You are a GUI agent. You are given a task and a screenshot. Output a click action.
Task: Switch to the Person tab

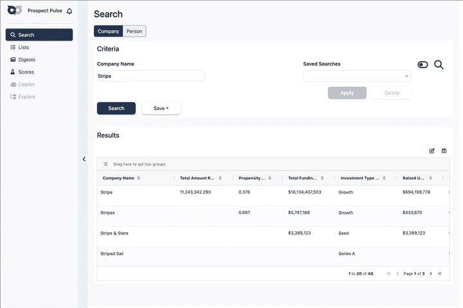tap(134, 32)
